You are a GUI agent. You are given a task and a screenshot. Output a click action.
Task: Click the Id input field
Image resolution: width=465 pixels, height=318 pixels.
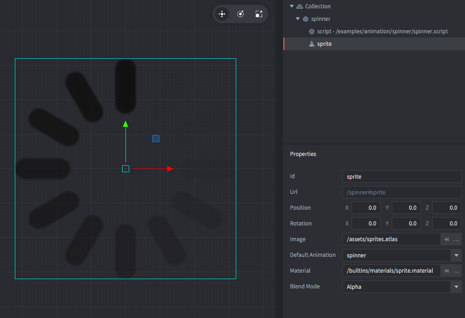[x=401, y=176]
